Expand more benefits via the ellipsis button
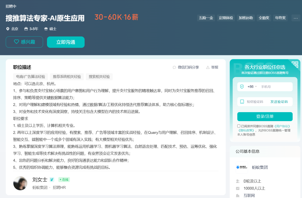This screenshot has width=302, height=198. click(x=296, y=18)
